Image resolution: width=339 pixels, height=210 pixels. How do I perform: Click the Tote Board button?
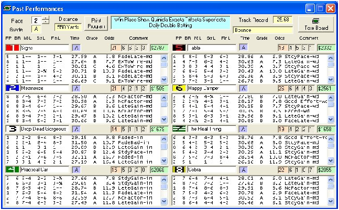(x=316, y=25)
